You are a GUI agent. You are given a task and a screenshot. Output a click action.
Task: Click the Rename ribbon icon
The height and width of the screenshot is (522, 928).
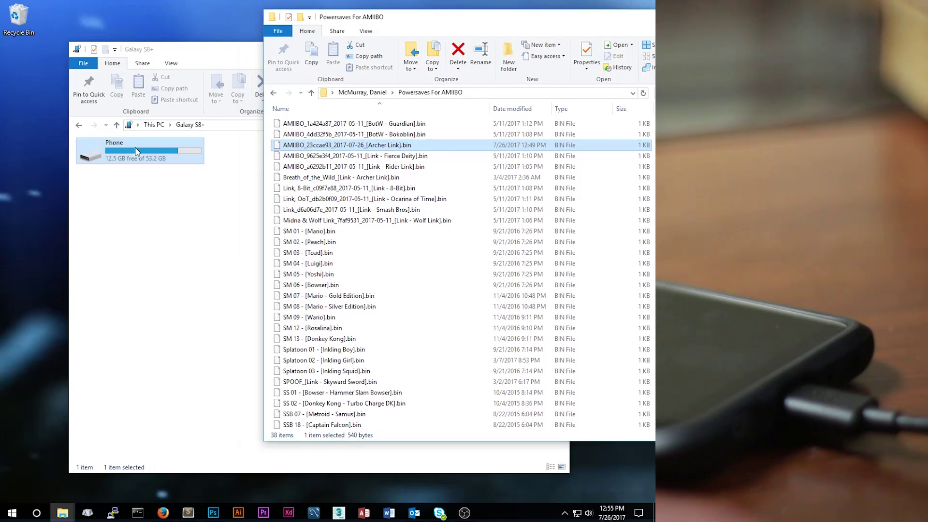coord(480,49)
